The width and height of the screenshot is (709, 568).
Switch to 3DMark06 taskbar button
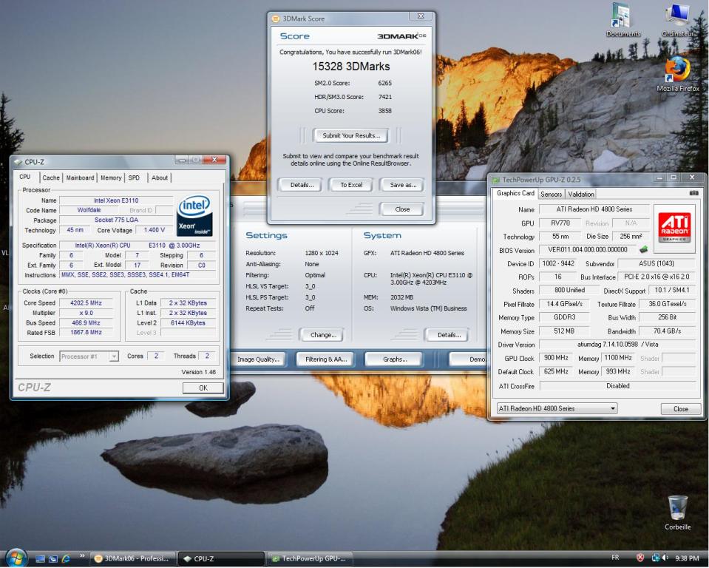tap(133, 558)
